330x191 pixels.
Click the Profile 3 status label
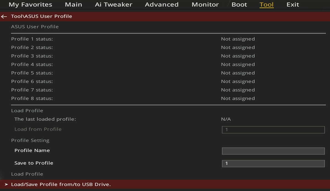pyautogui.click(x=32, y=56)
